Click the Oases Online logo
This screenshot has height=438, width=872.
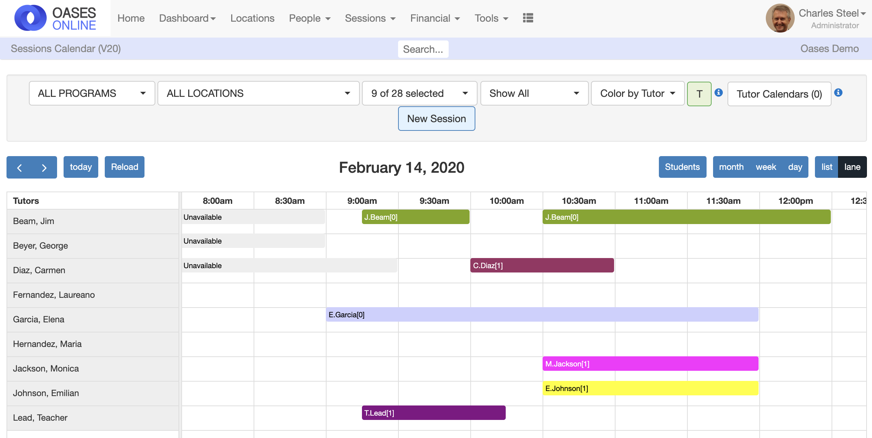click(55, 18)
